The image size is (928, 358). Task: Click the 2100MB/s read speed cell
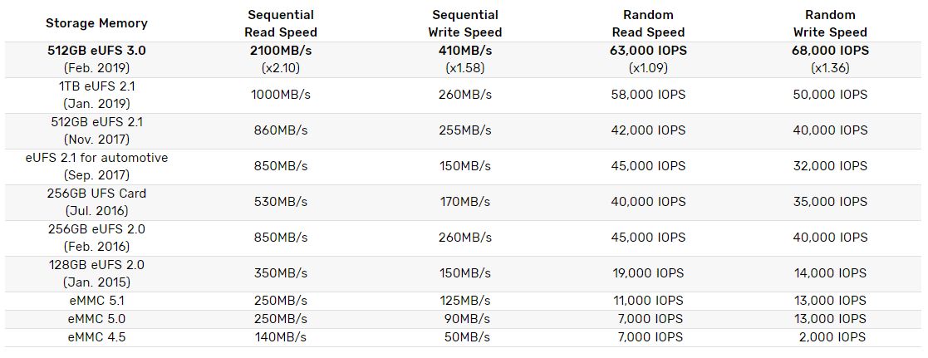click(281, 51)
